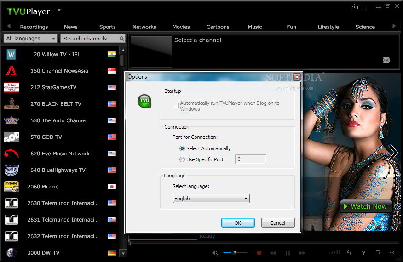Viewport: 403px width, 262px height.
Task: Collapse panel with double-chevron icon
Action: 392,253
